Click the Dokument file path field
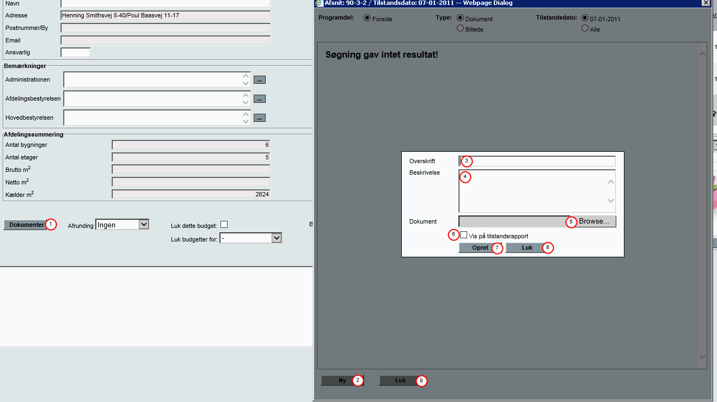The image size is (717, 402). coord(514,221)
